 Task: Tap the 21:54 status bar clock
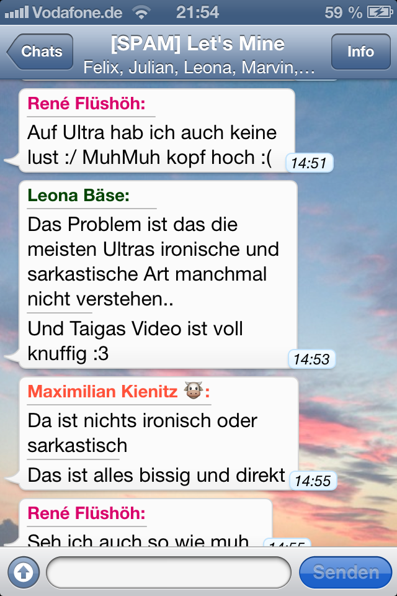[197, 12]
